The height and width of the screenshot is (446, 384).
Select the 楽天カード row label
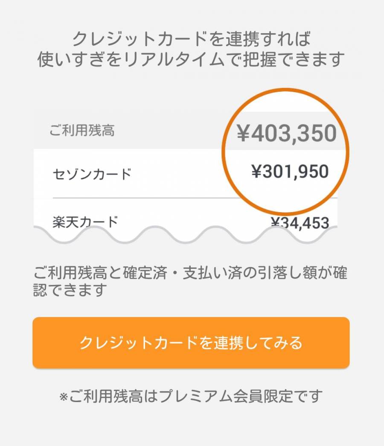85,222
